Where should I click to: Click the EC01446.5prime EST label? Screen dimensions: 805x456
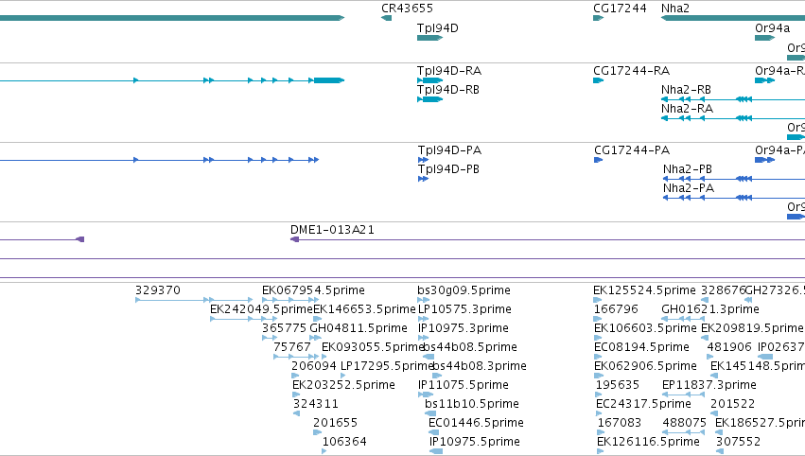[476, 423]
